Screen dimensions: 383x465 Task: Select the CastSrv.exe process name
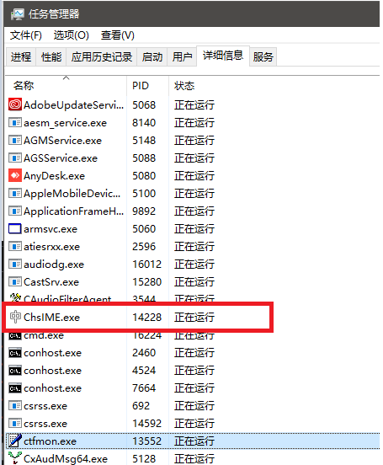[51, 282]
